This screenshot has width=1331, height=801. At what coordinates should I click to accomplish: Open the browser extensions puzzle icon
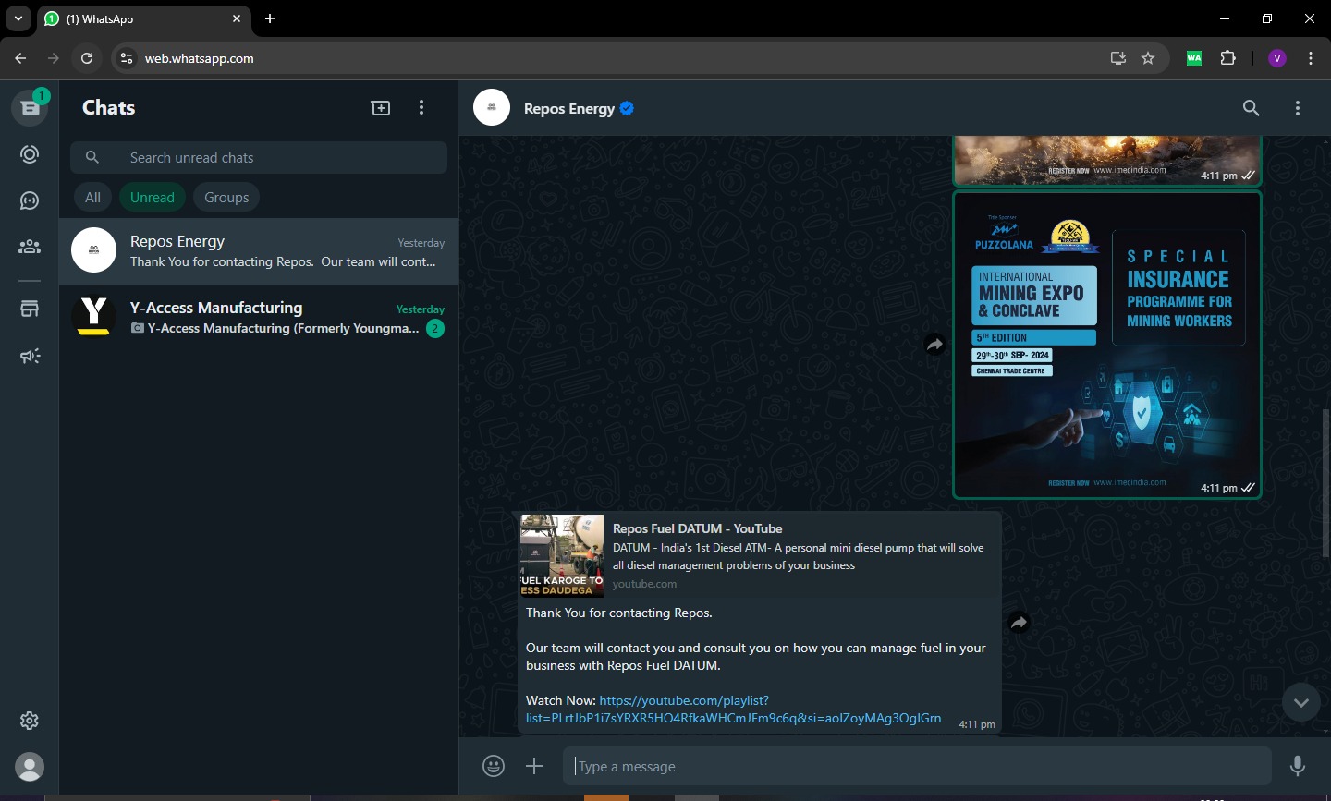[x=1227, y=58]
